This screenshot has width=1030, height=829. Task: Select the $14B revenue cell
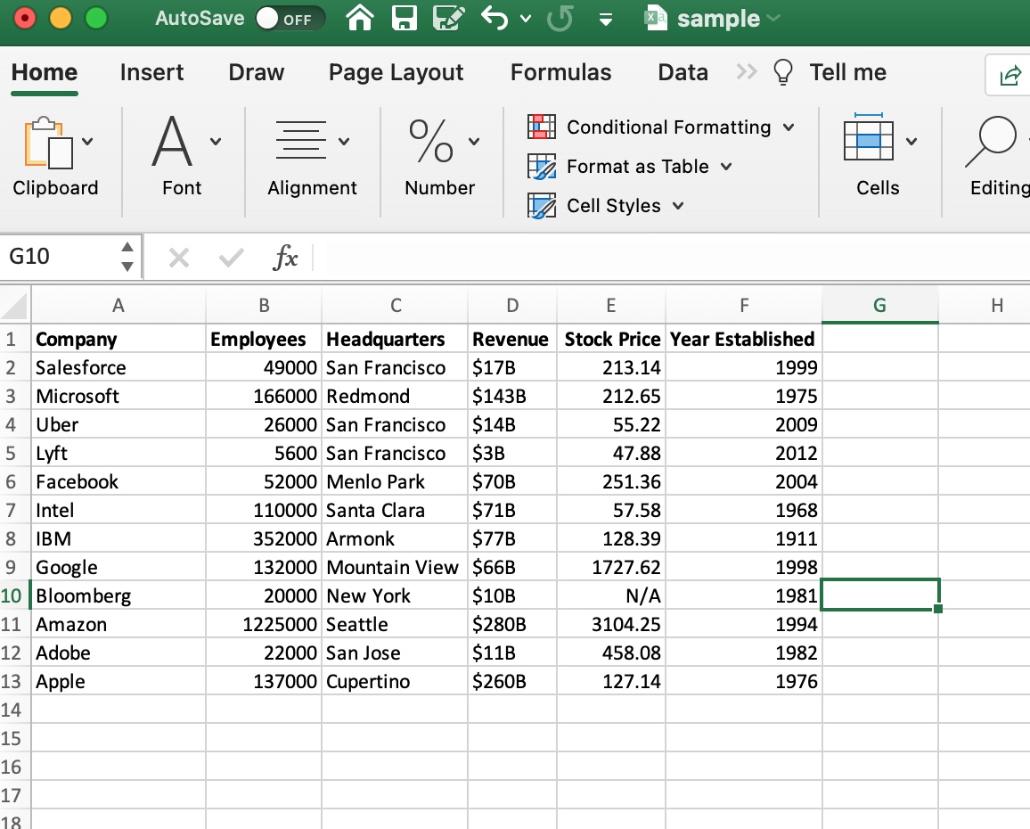pyautogui.click(x=512, y=424)
